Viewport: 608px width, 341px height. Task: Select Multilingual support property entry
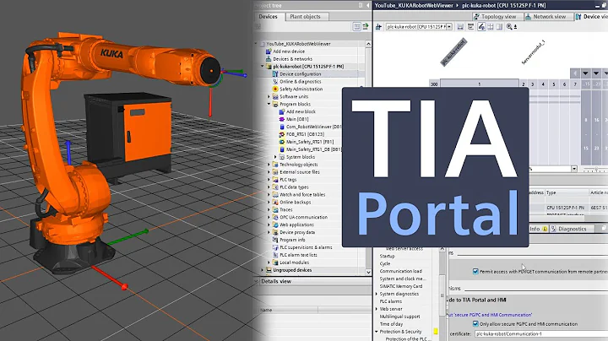[399, 317]
